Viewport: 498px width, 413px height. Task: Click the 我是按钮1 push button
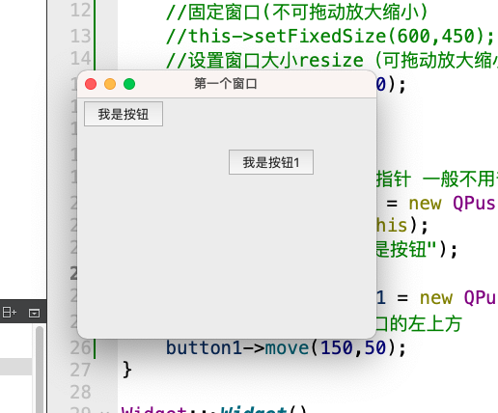(271, 162)
